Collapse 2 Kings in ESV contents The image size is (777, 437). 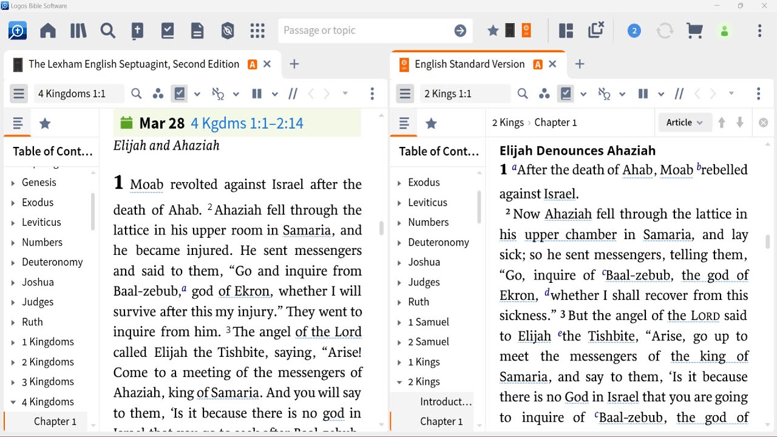399,382
